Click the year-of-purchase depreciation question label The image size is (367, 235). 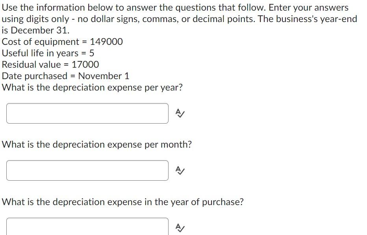(123, 202)
